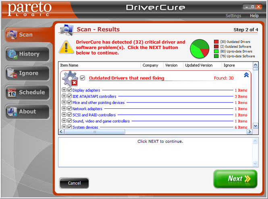Click the results list scroll up arrow
The height and width of the screenshot is (199, 268).
256,65
